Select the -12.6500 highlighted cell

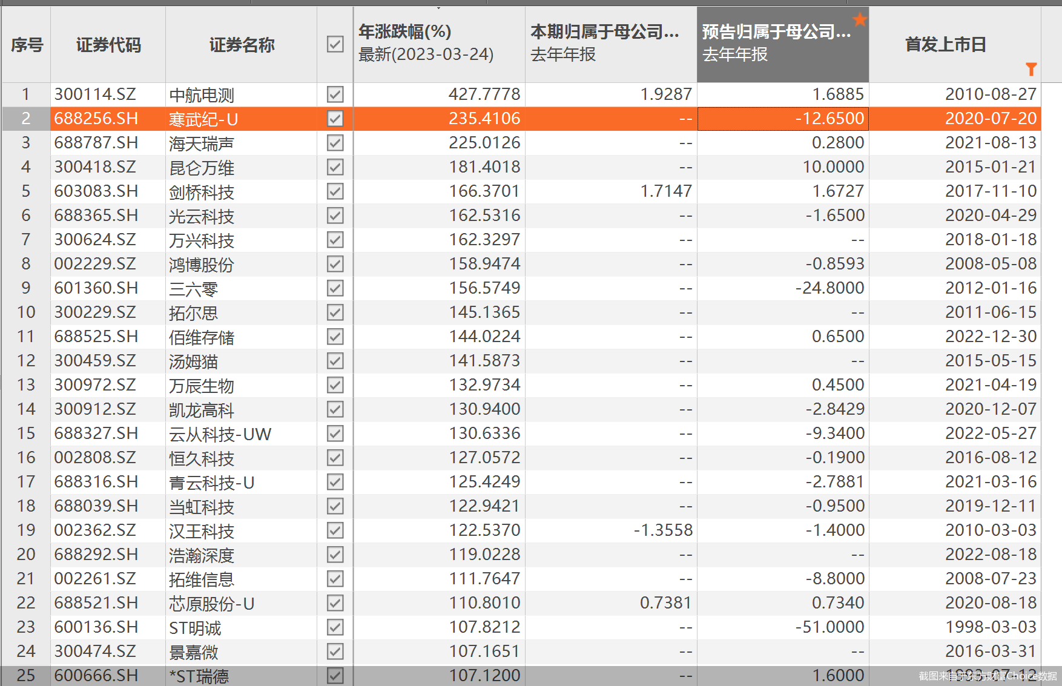pyautogui.click(x=783, y=119)
